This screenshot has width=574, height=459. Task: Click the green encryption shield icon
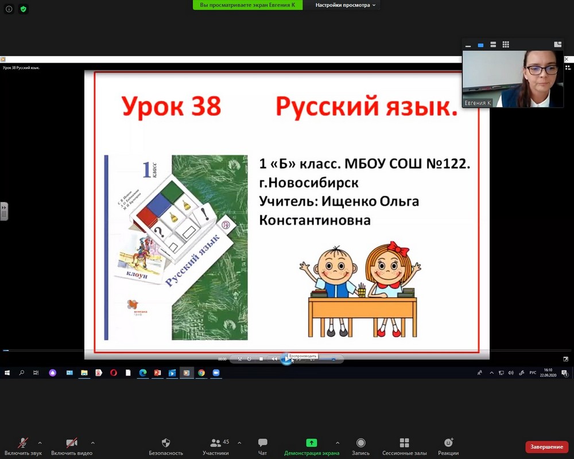23,9
